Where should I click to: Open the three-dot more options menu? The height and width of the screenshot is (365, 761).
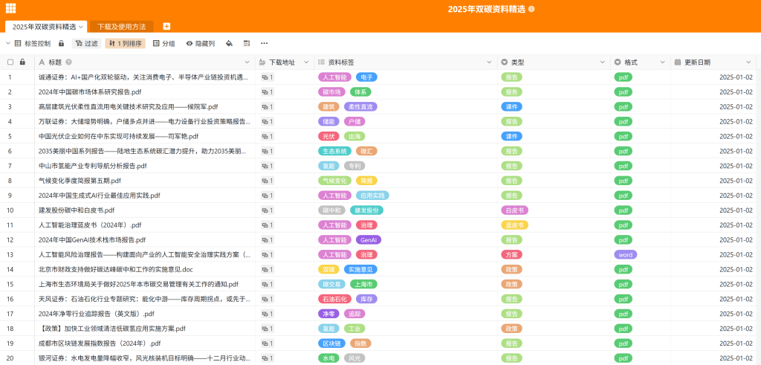(x=265, y=44)
